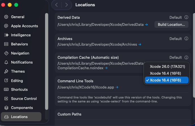Click the green zoom window button
This screenshot has height=126, width=195.
pyautogui.click(x=16, y=5)
